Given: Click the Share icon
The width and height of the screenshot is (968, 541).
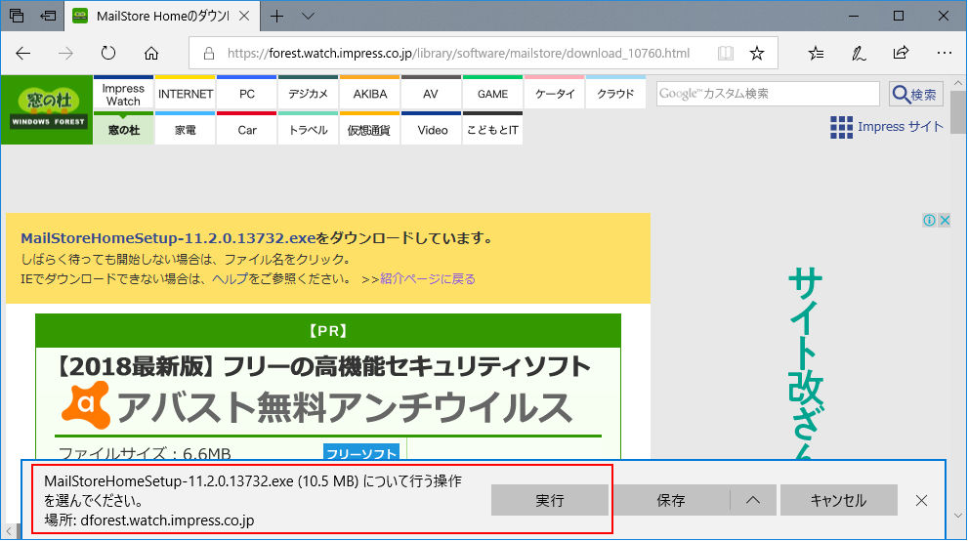Looking at the screenshot, I should (x=901, y=53).
